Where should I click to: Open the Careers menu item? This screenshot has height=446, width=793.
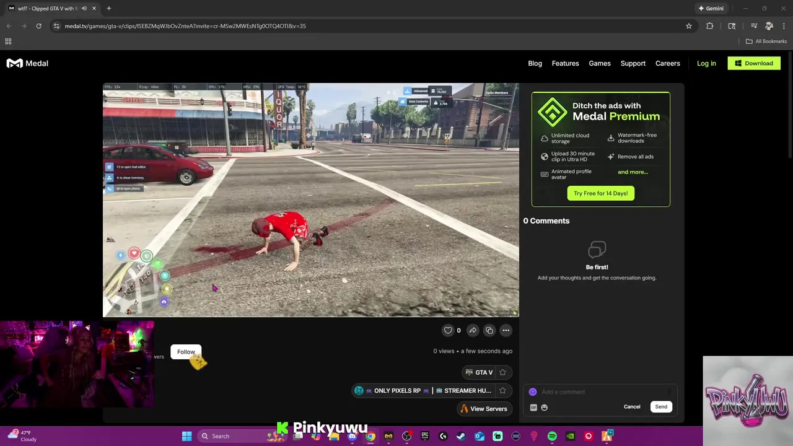pos(667,63)
